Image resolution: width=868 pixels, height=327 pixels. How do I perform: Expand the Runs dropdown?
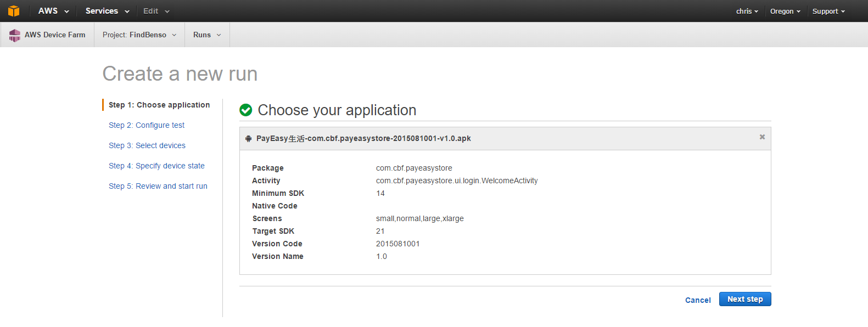pos(207,35)
